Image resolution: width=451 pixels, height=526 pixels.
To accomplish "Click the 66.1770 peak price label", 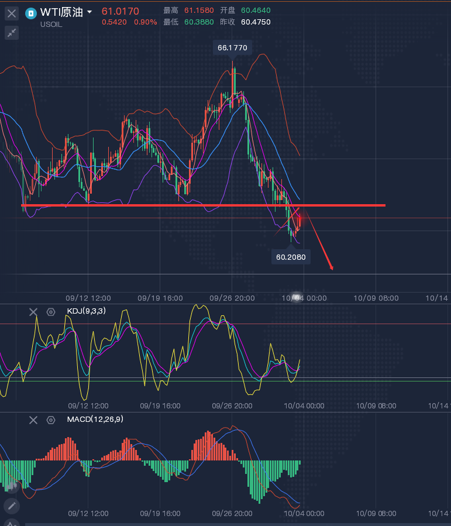I will point(232,47).
